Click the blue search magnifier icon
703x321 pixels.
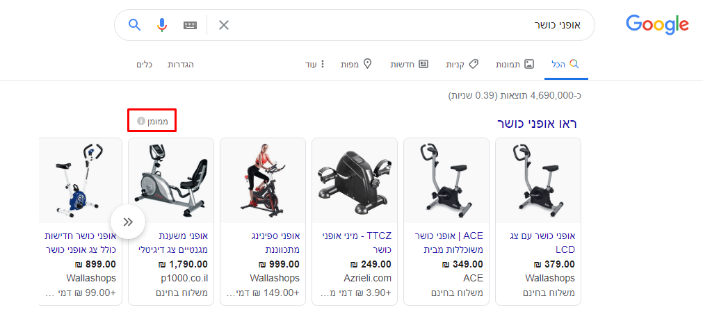click(134, 24)
